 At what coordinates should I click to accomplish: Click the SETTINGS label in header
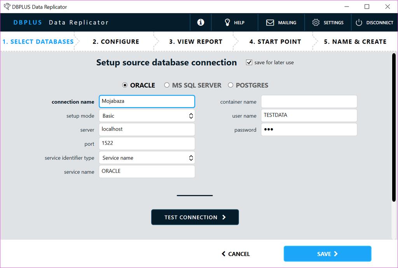click(x=333, y=23)
